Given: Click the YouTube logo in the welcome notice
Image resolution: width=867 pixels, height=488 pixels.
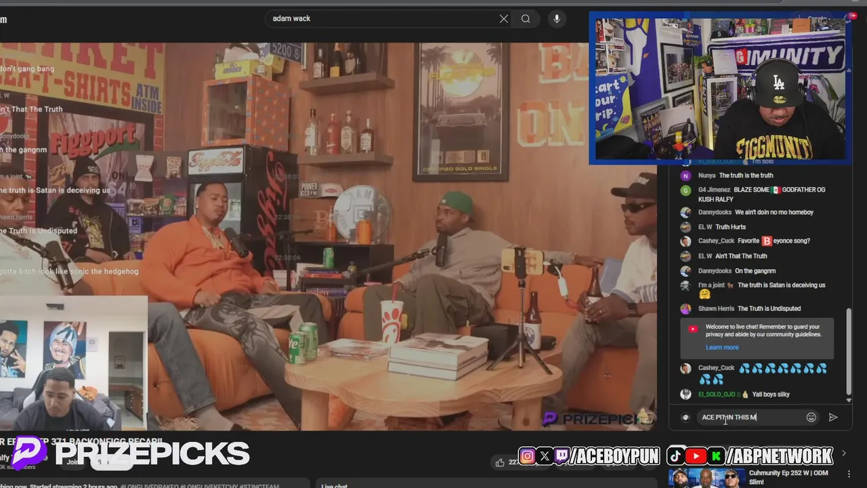Looking at the screenshot, I should 692,329.
